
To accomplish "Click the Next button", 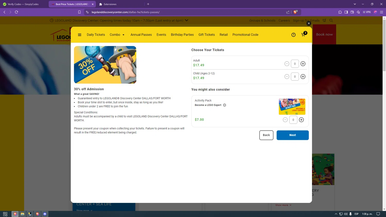I will point(293,135).
